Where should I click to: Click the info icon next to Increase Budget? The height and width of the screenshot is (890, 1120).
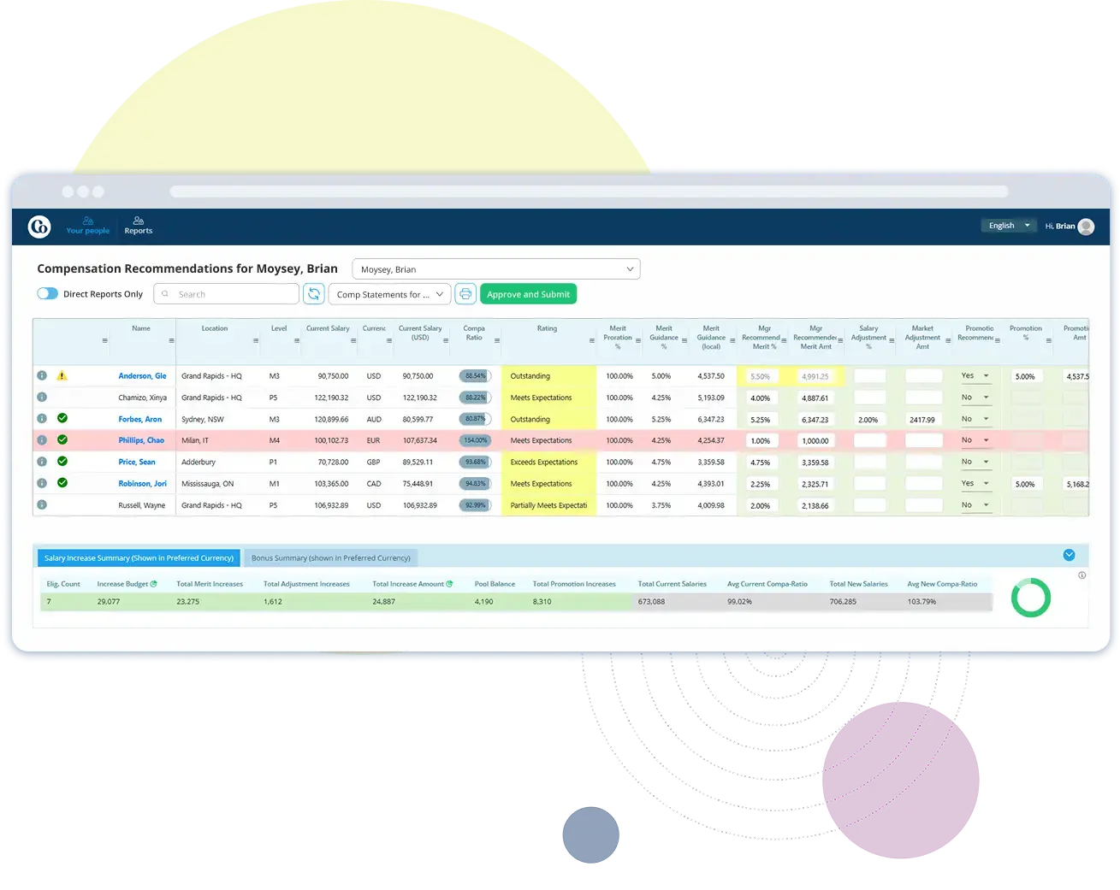coord(154,583)
